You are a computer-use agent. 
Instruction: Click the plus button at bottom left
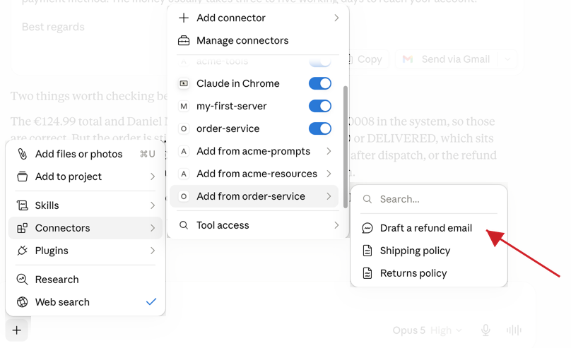tap(17, 330)
